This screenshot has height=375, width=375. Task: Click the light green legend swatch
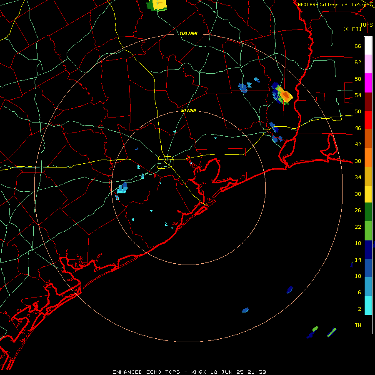pyautogui.click(x=368, y=231)
